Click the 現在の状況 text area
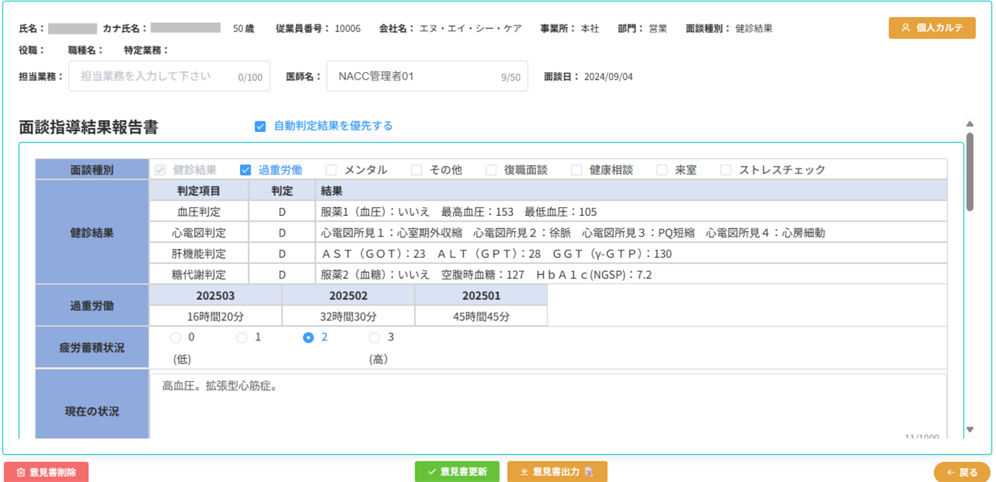Viewport: 996px width, 482px height. coord(546,405)
